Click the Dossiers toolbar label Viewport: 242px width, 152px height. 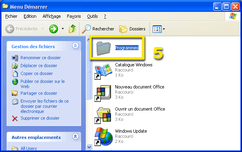[137, 29]
